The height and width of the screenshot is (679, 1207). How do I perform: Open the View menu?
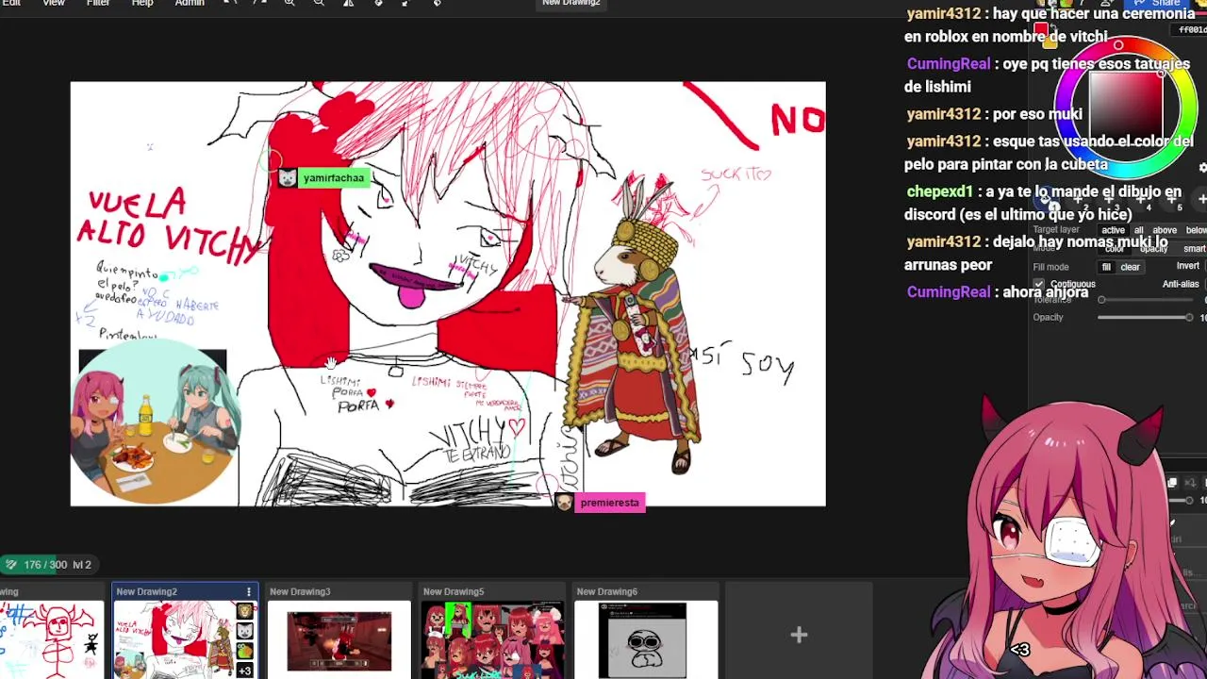[x=53, y=3]
